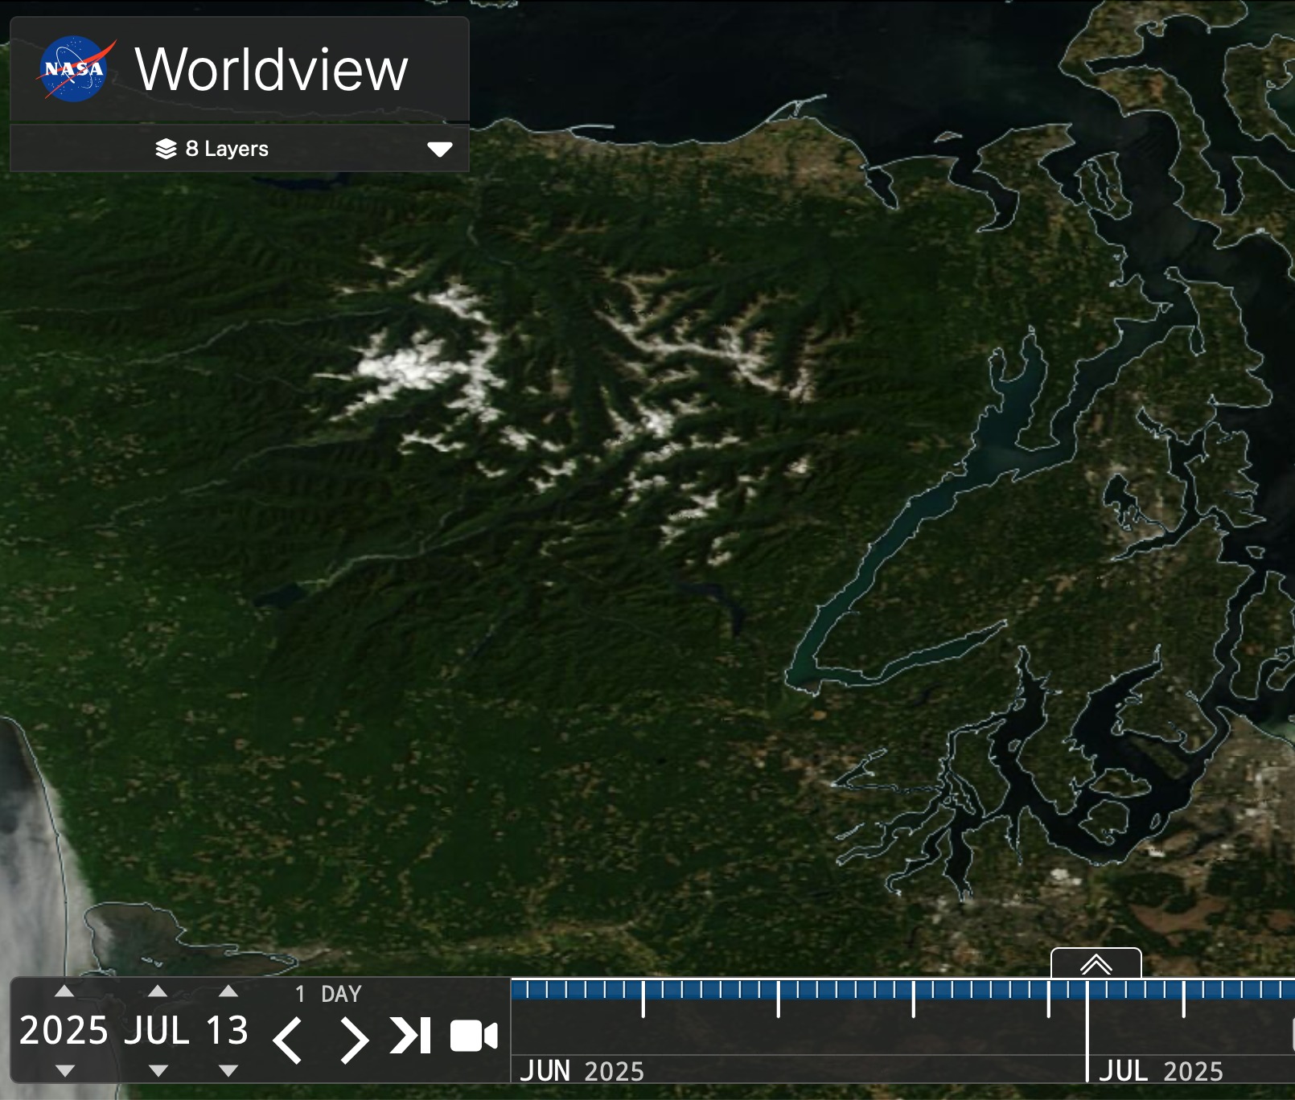
Task: Click the timeline date dragger line
Action: [x=1087, y=1029]
